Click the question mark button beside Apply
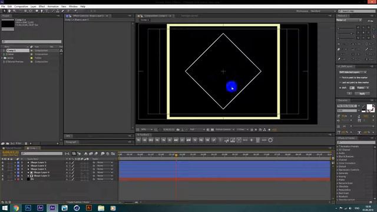Viewport: 377px width, 212px height. click(349, 94)
